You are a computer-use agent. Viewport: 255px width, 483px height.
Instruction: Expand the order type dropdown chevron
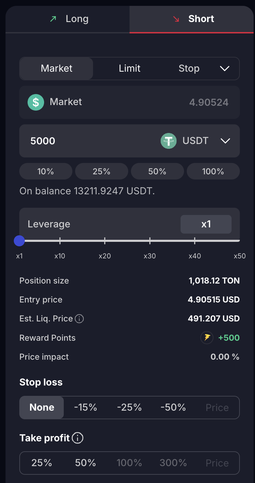pos(224,69)
